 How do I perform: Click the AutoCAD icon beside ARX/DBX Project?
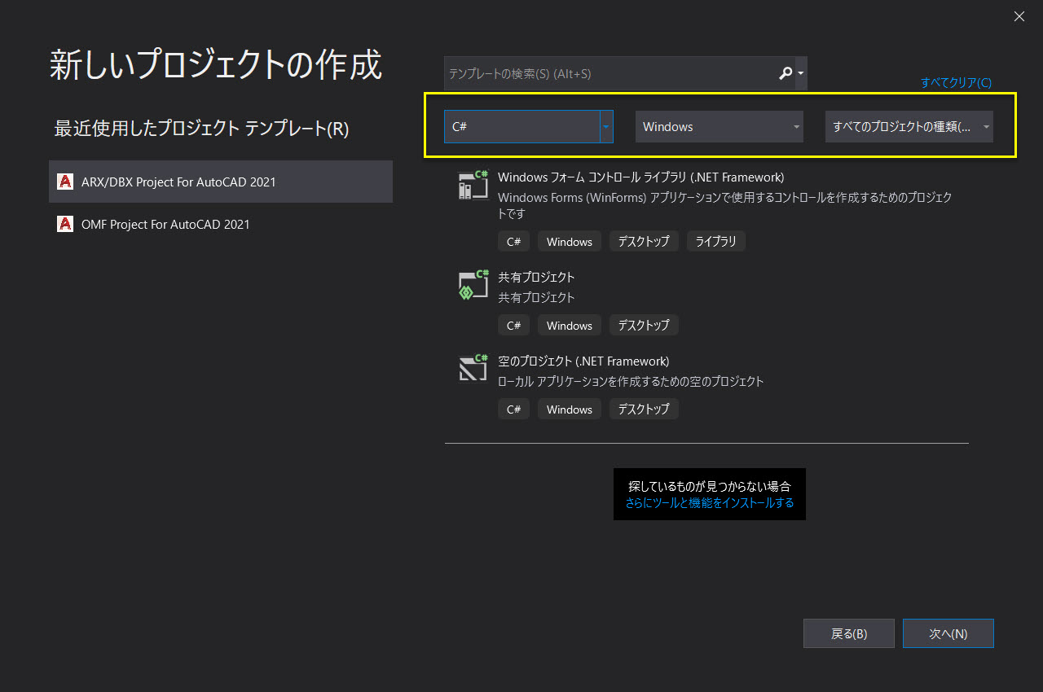65,182
